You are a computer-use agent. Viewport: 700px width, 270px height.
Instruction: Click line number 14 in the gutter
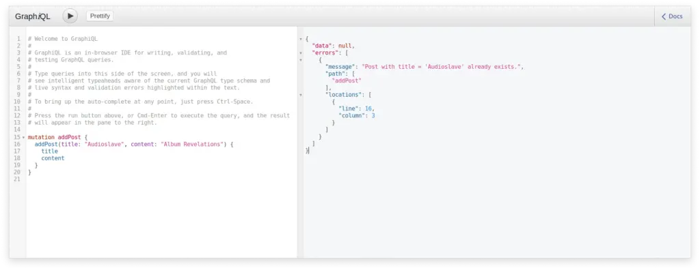coord(17,130)
